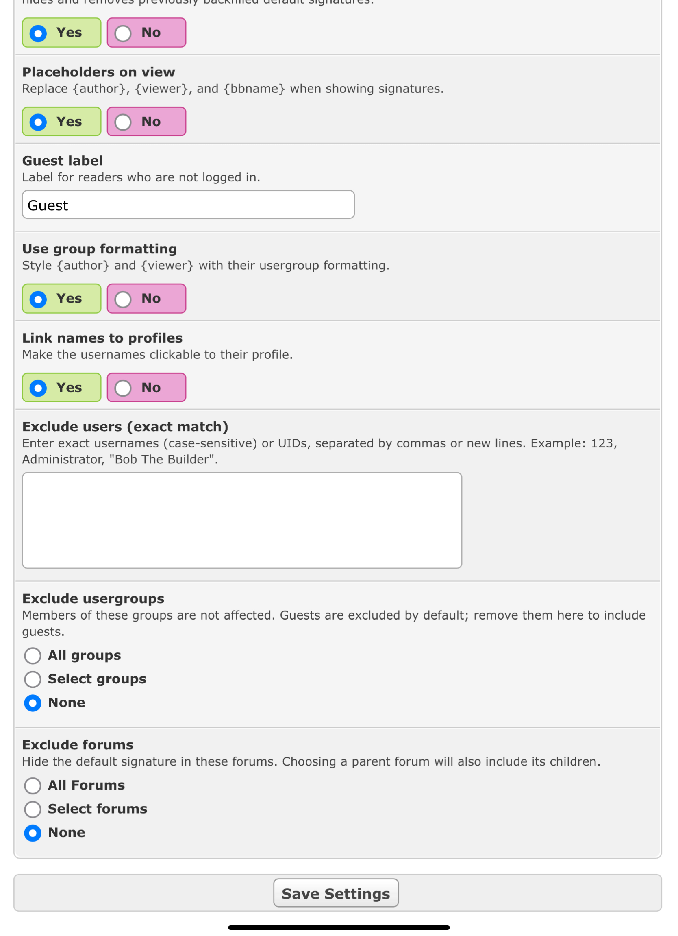
Task: Select All groups under Exclude usergroups
Action: 33,656
